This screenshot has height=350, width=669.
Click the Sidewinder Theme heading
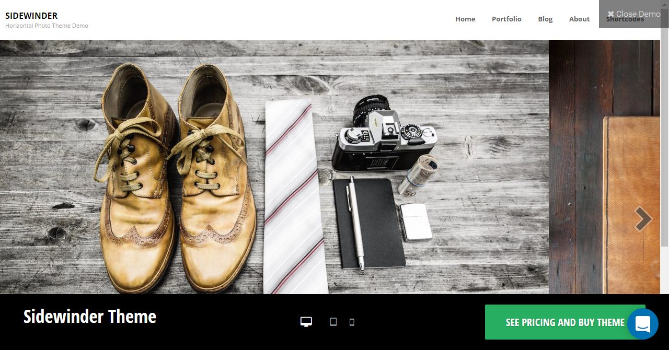(90, 317)
